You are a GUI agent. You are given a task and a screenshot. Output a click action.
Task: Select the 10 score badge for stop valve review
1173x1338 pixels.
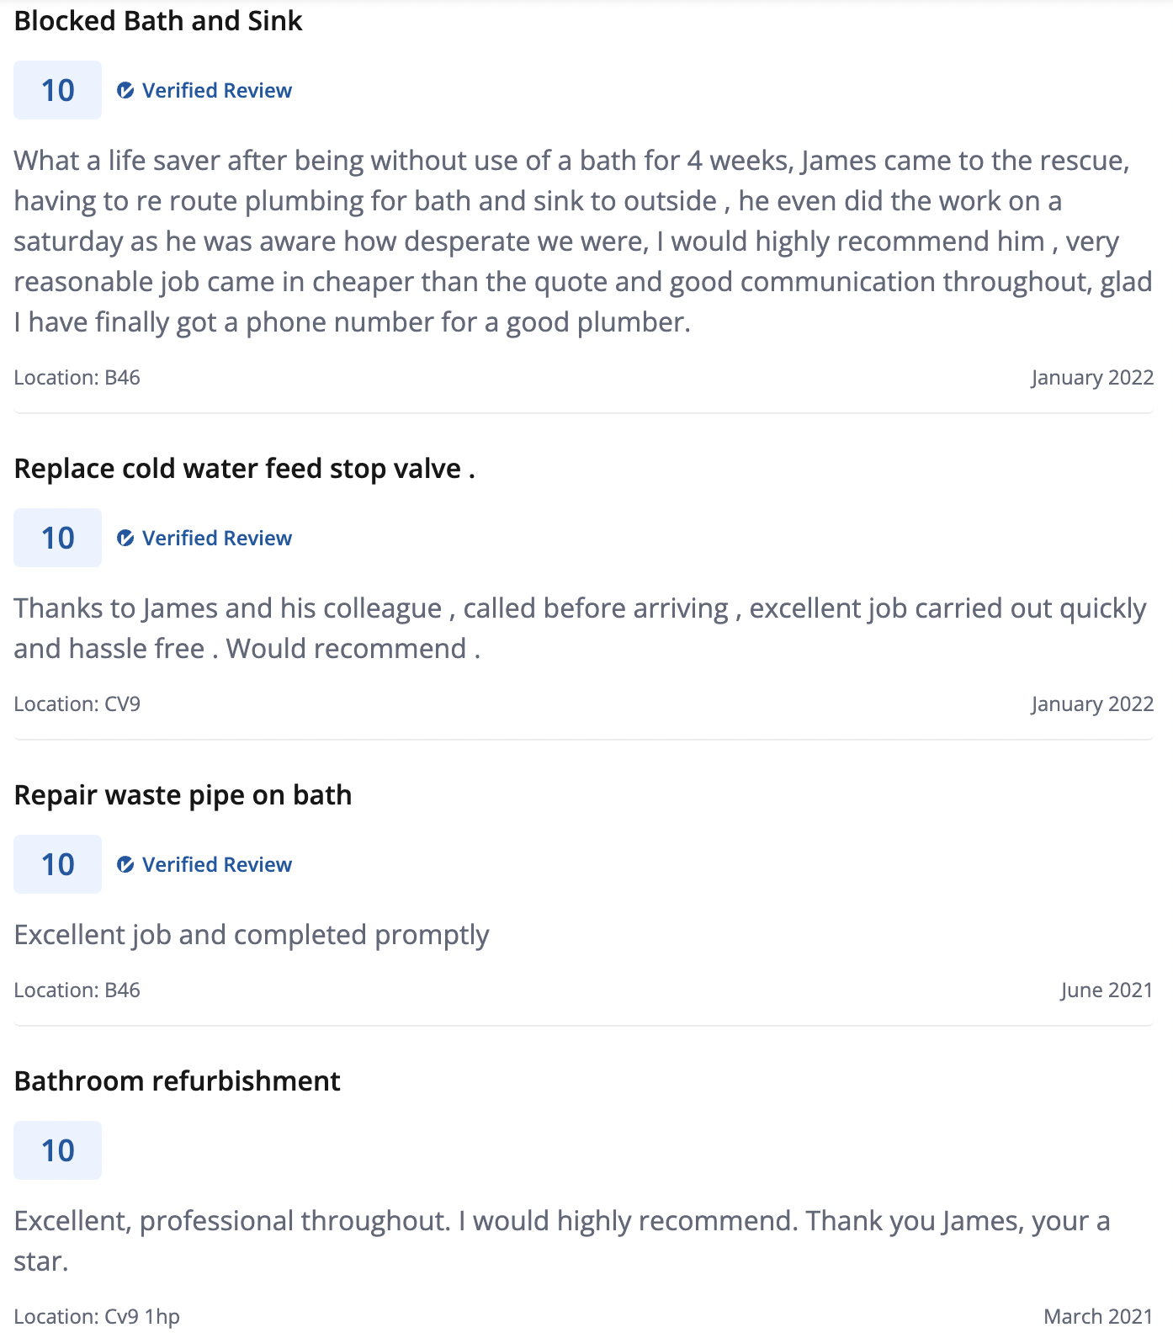click(x=57, y=538)
